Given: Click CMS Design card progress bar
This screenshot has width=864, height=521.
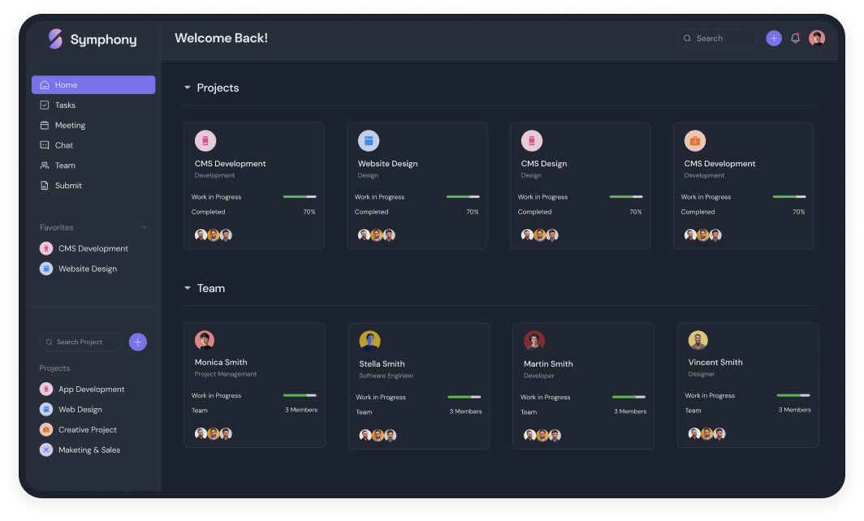Looking at the screenshot, I should 626,196.
